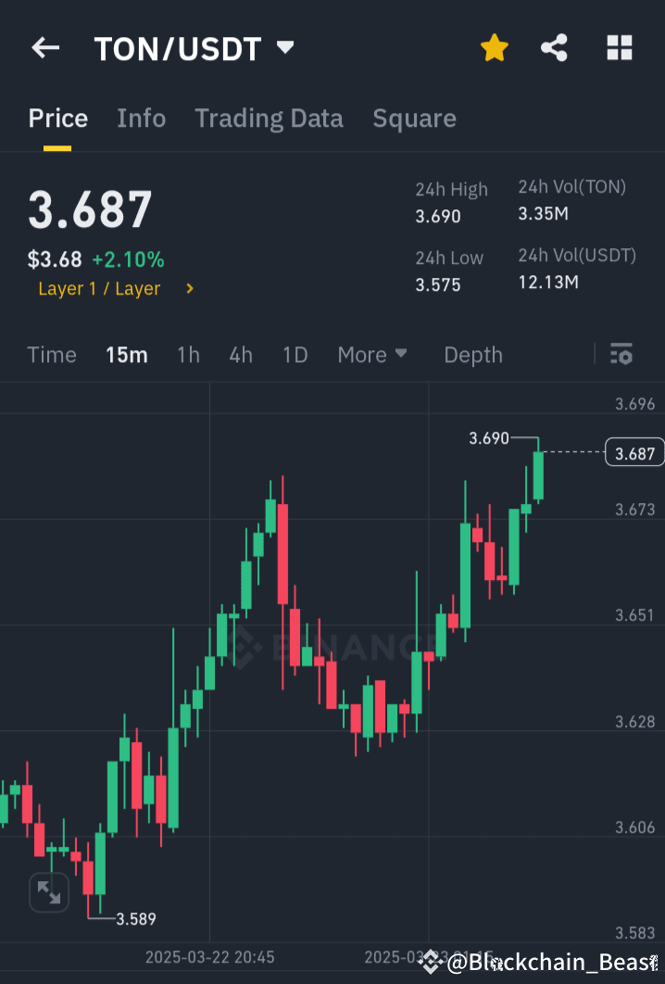Open the Square tab
This screenshot has width=665, height=984.
click(x=414, y=118)
